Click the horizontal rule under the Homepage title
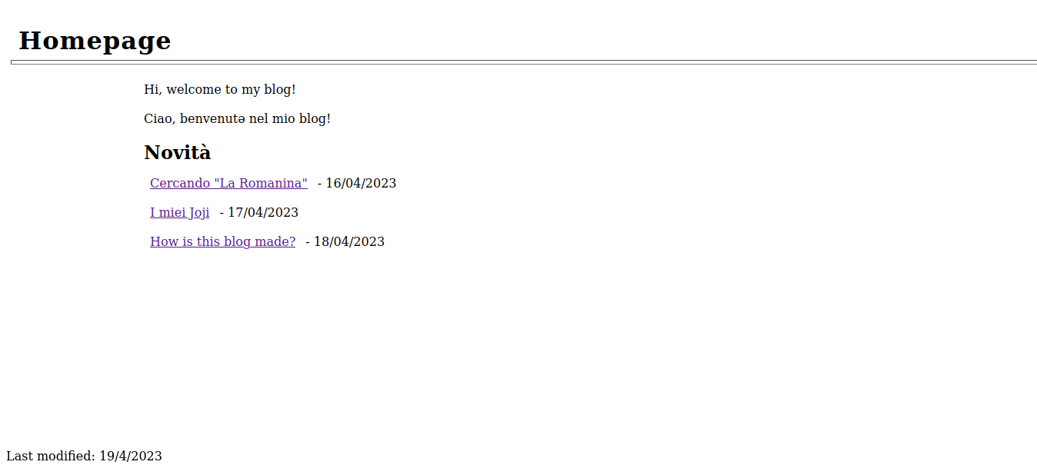This screenshot has height=475, width=1037. pos(523,62)
